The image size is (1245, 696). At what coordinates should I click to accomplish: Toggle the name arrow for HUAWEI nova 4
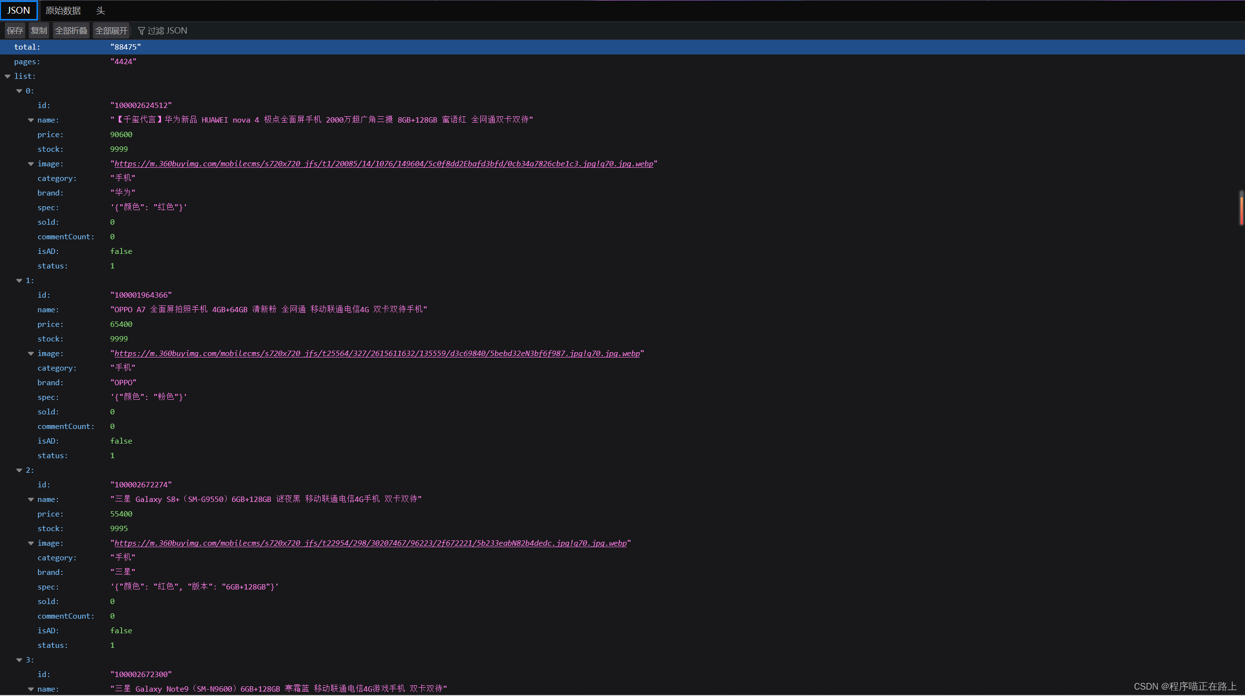tap(31, 120)
